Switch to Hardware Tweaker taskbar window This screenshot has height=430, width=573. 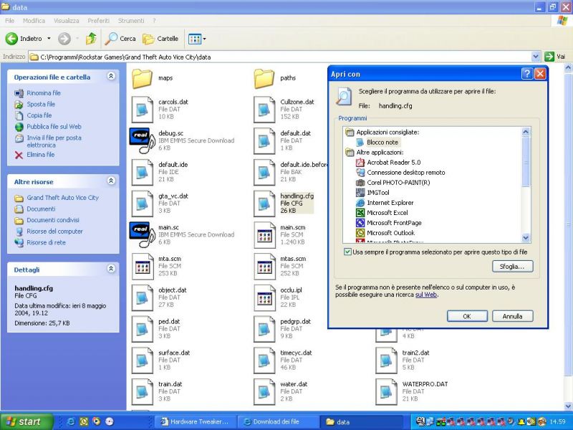[196, 422]
